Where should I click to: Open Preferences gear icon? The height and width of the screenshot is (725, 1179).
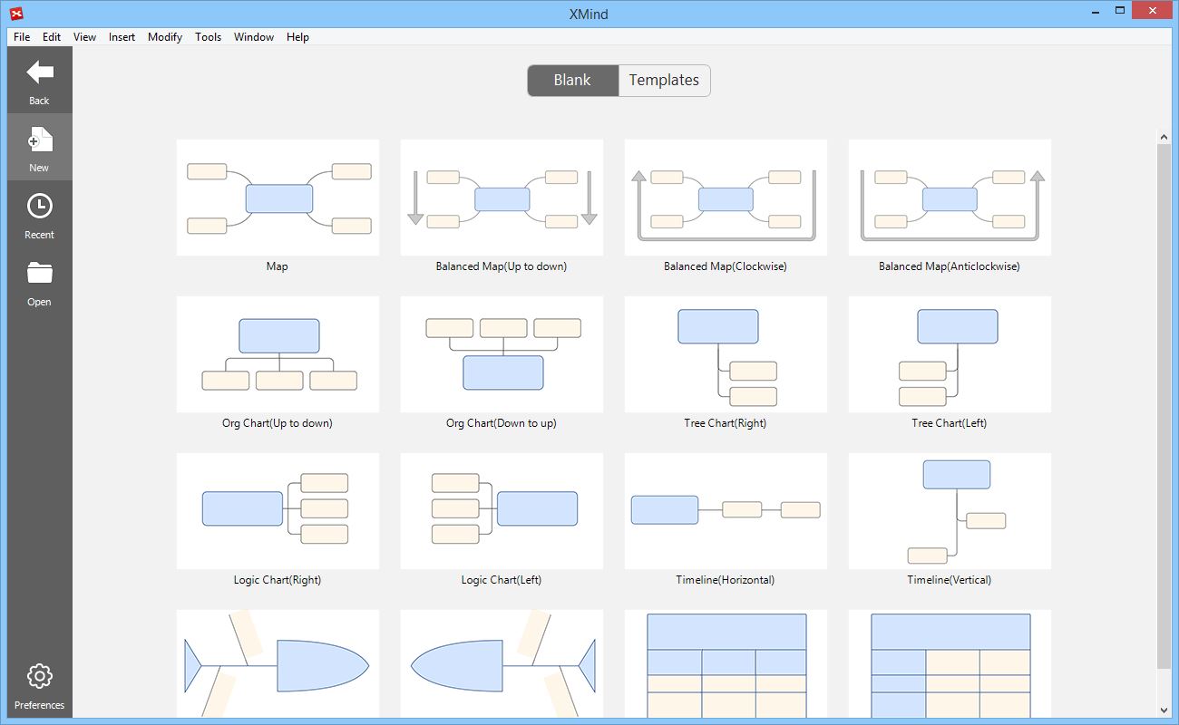pos(39,676)
